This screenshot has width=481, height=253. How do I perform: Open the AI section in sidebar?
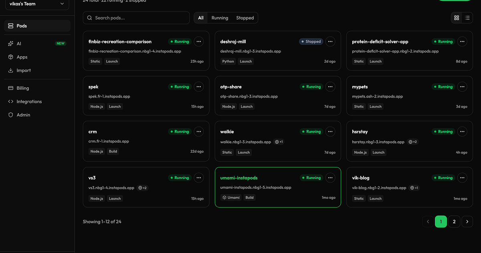[x=37, y=43]
